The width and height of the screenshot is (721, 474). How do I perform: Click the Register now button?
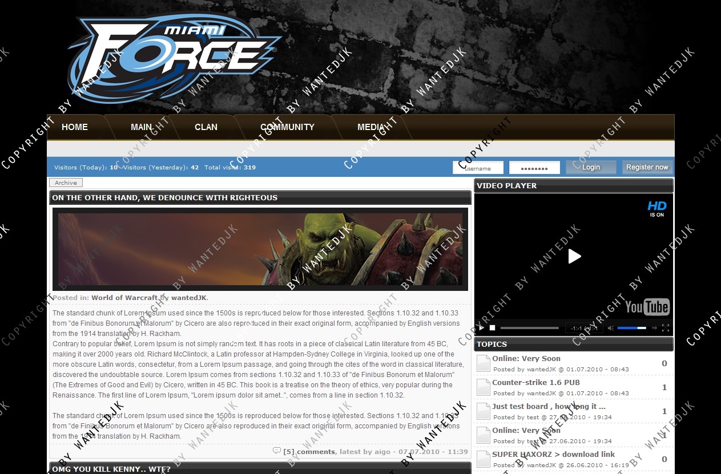point(647,167)
